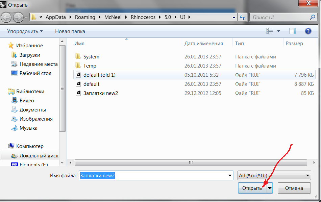Open help via blue question mark icon
The image size is (321, 202).
coord(308,31)
